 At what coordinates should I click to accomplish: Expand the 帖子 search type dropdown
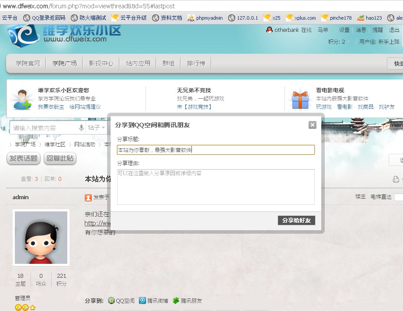click(96, 128)
